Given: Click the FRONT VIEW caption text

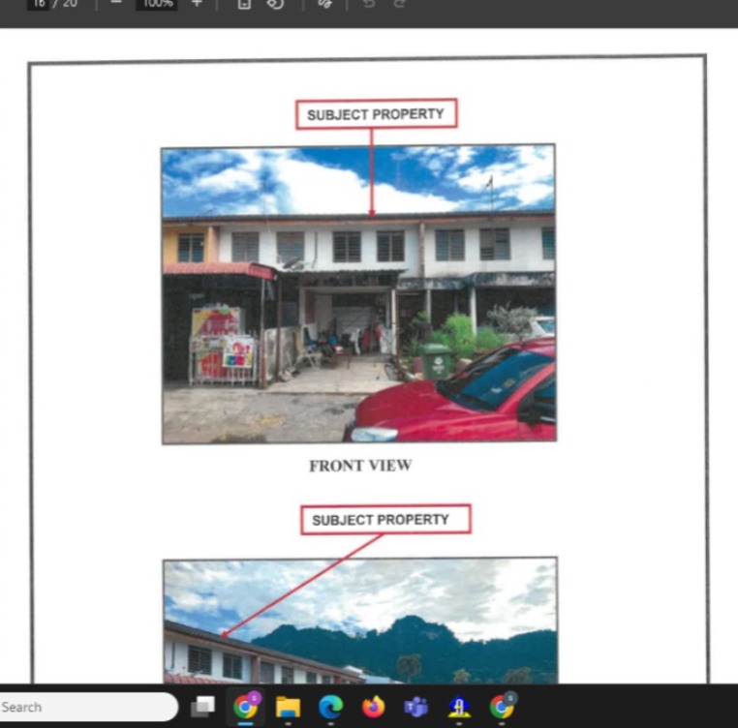Looking at the screenshot, I should pyautogui.click(x=360, y=466).
